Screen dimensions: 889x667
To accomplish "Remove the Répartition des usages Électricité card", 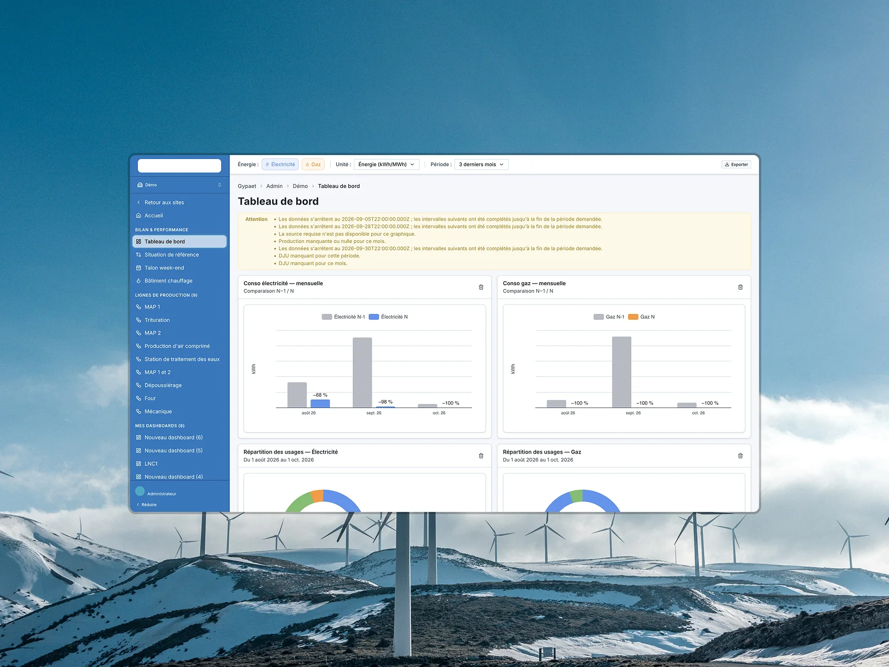I will click(481, 456).
